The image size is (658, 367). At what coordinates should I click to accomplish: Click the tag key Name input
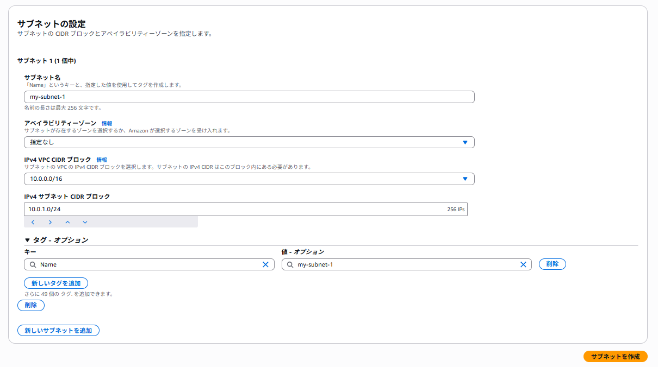[149, 264]
